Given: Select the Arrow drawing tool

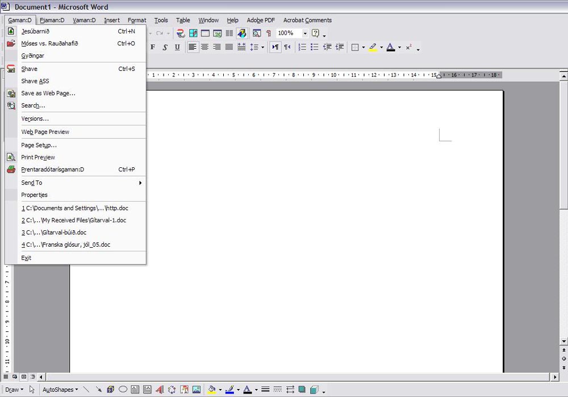Looking at the screenshot, I should [98, 390].
